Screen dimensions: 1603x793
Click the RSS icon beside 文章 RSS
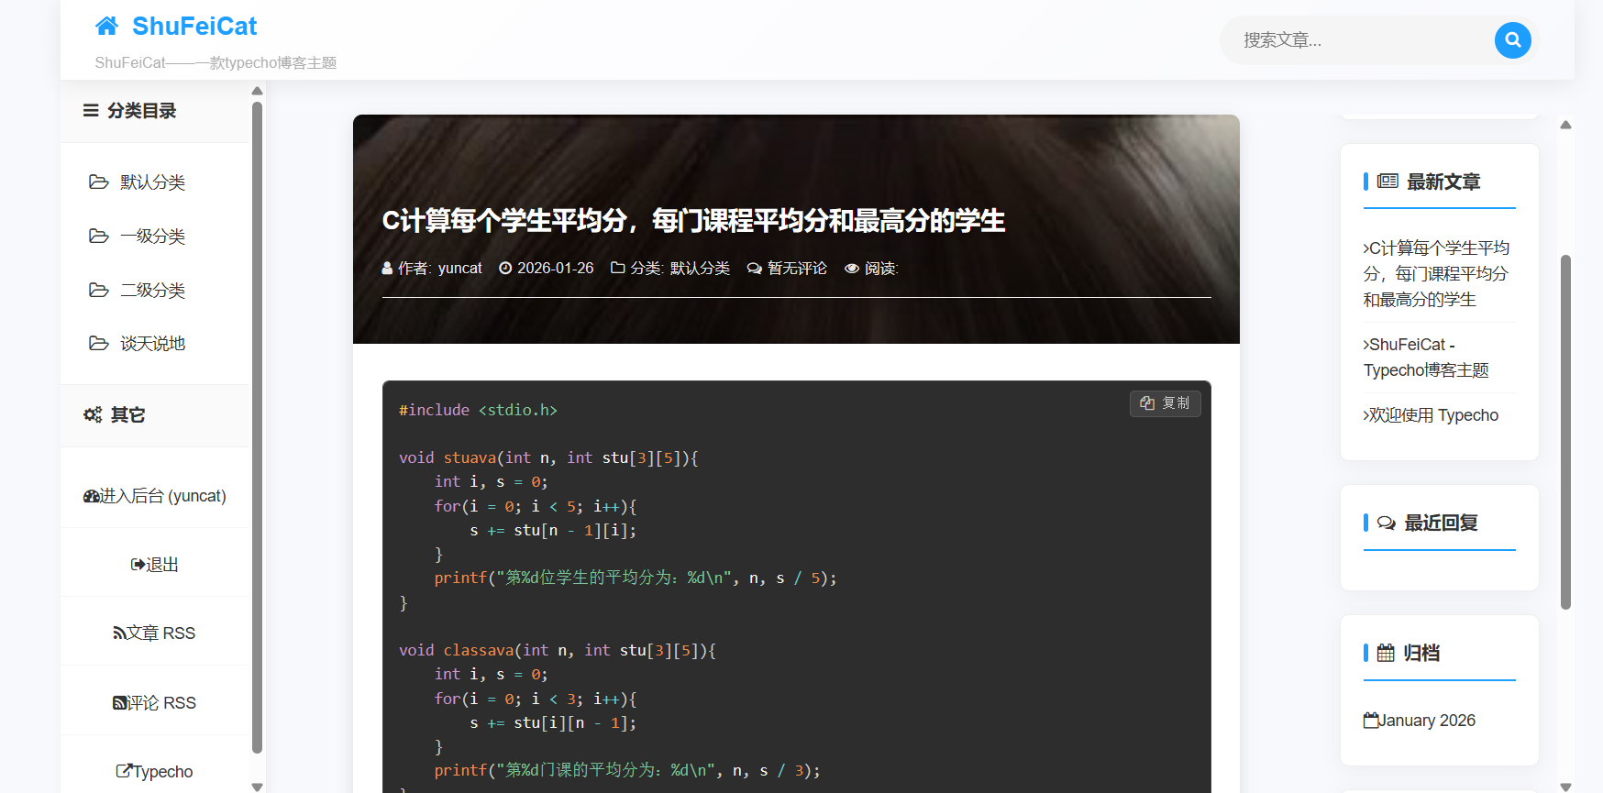[x=119, y=633]
